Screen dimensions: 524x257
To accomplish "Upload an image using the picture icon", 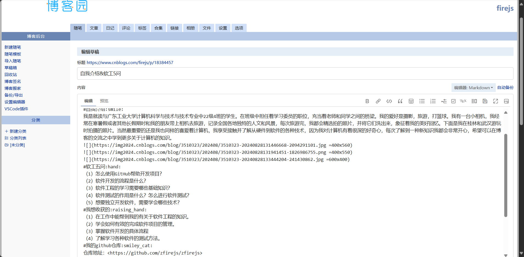I will 506,101.
